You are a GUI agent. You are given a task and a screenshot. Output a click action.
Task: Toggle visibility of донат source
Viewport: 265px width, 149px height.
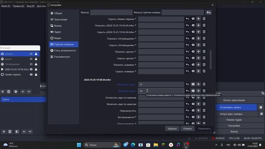pos(31,59)
